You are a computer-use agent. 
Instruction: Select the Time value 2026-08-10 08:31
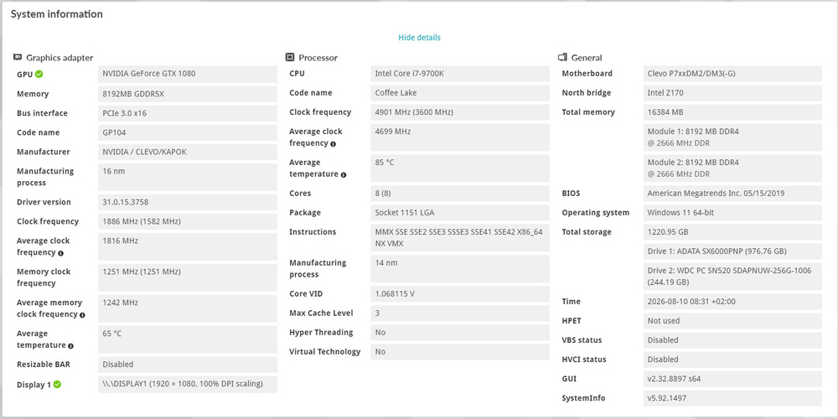click(732, 302)
